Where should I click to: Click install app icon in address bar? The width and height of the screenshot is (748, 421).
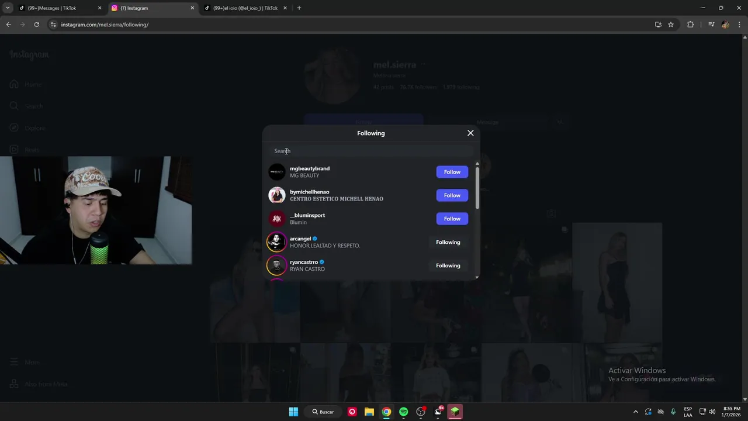(658, 25)
